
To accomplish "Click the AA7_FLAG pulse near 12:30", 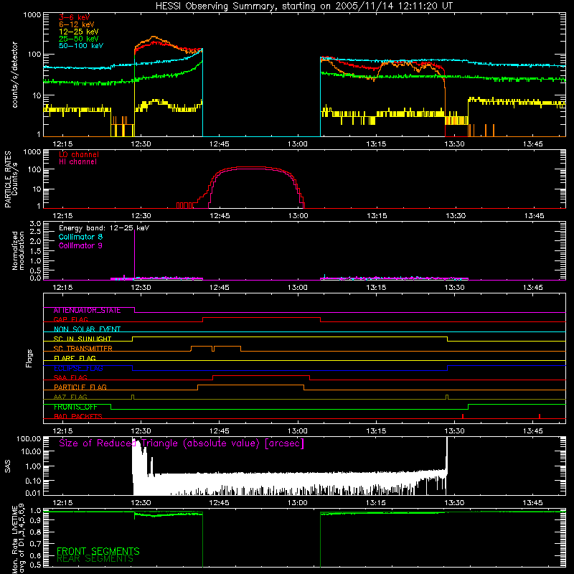I will (133, 397).
